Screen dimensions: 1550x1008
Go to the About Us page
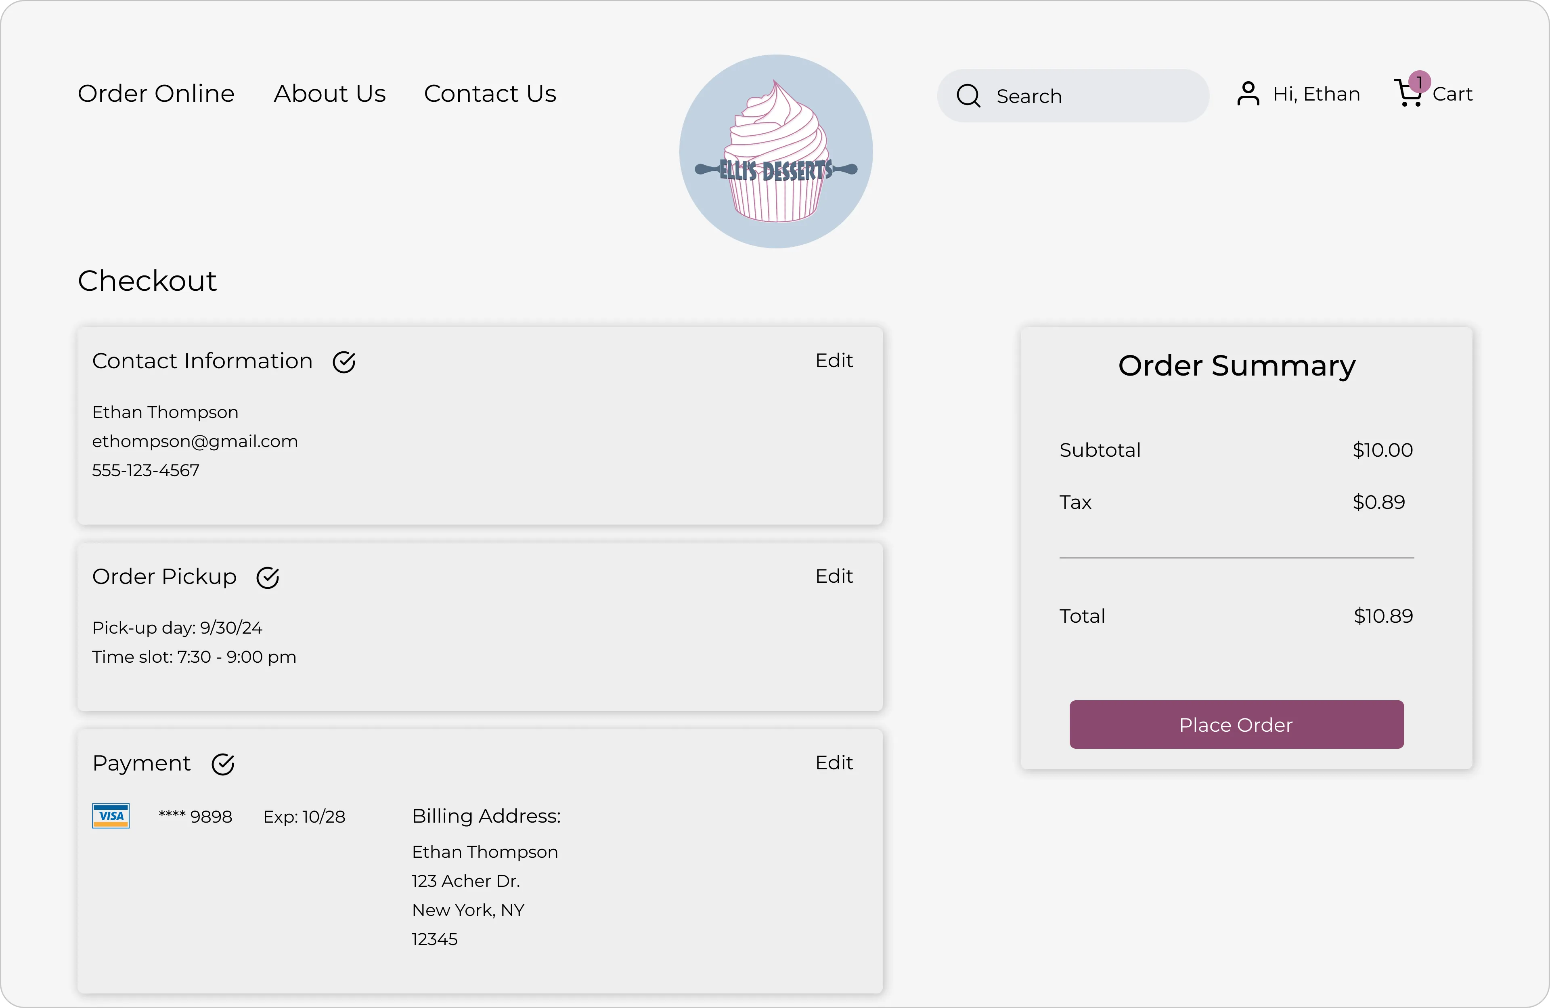point(329,94)
